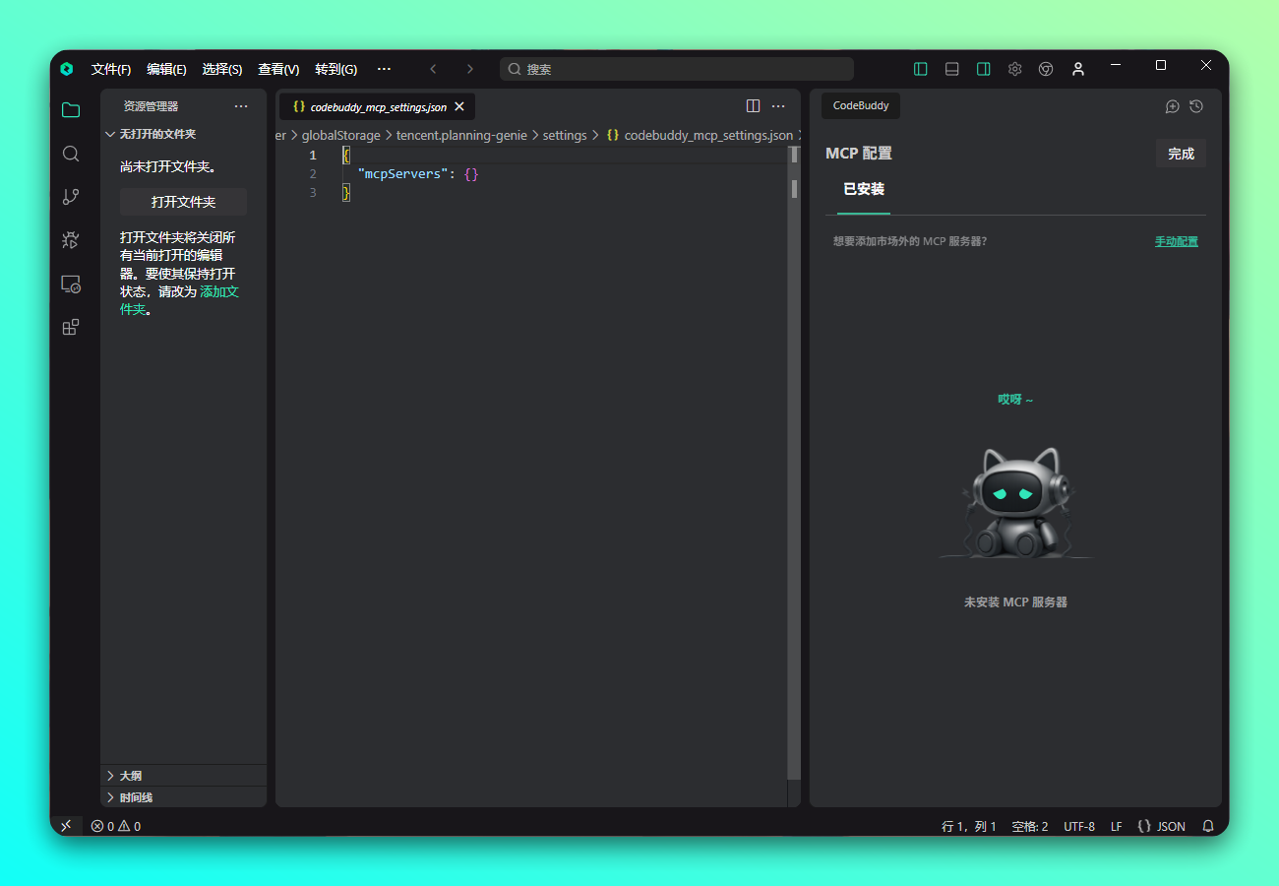Open chat history icon in CodeBuddy panel

pos(1196,106)
